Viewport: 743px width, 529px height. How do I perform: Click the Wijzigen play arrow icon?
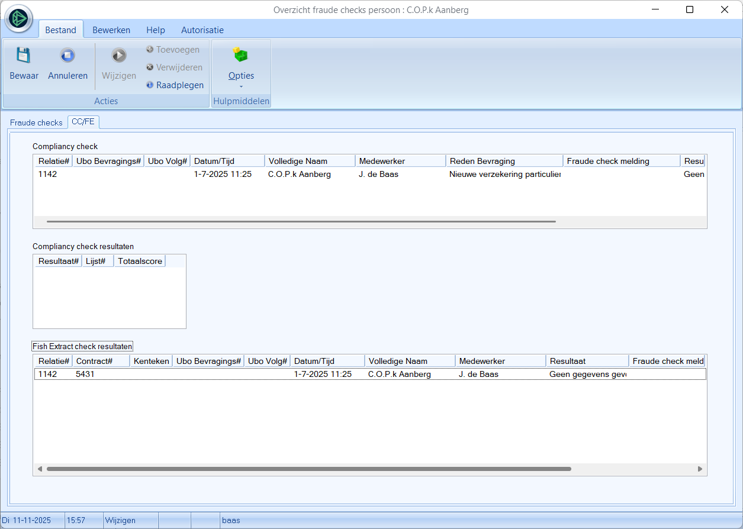(x=119, y=56)
